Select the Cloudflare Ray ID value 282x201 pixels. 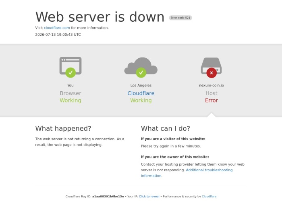(x=108, y=196)
